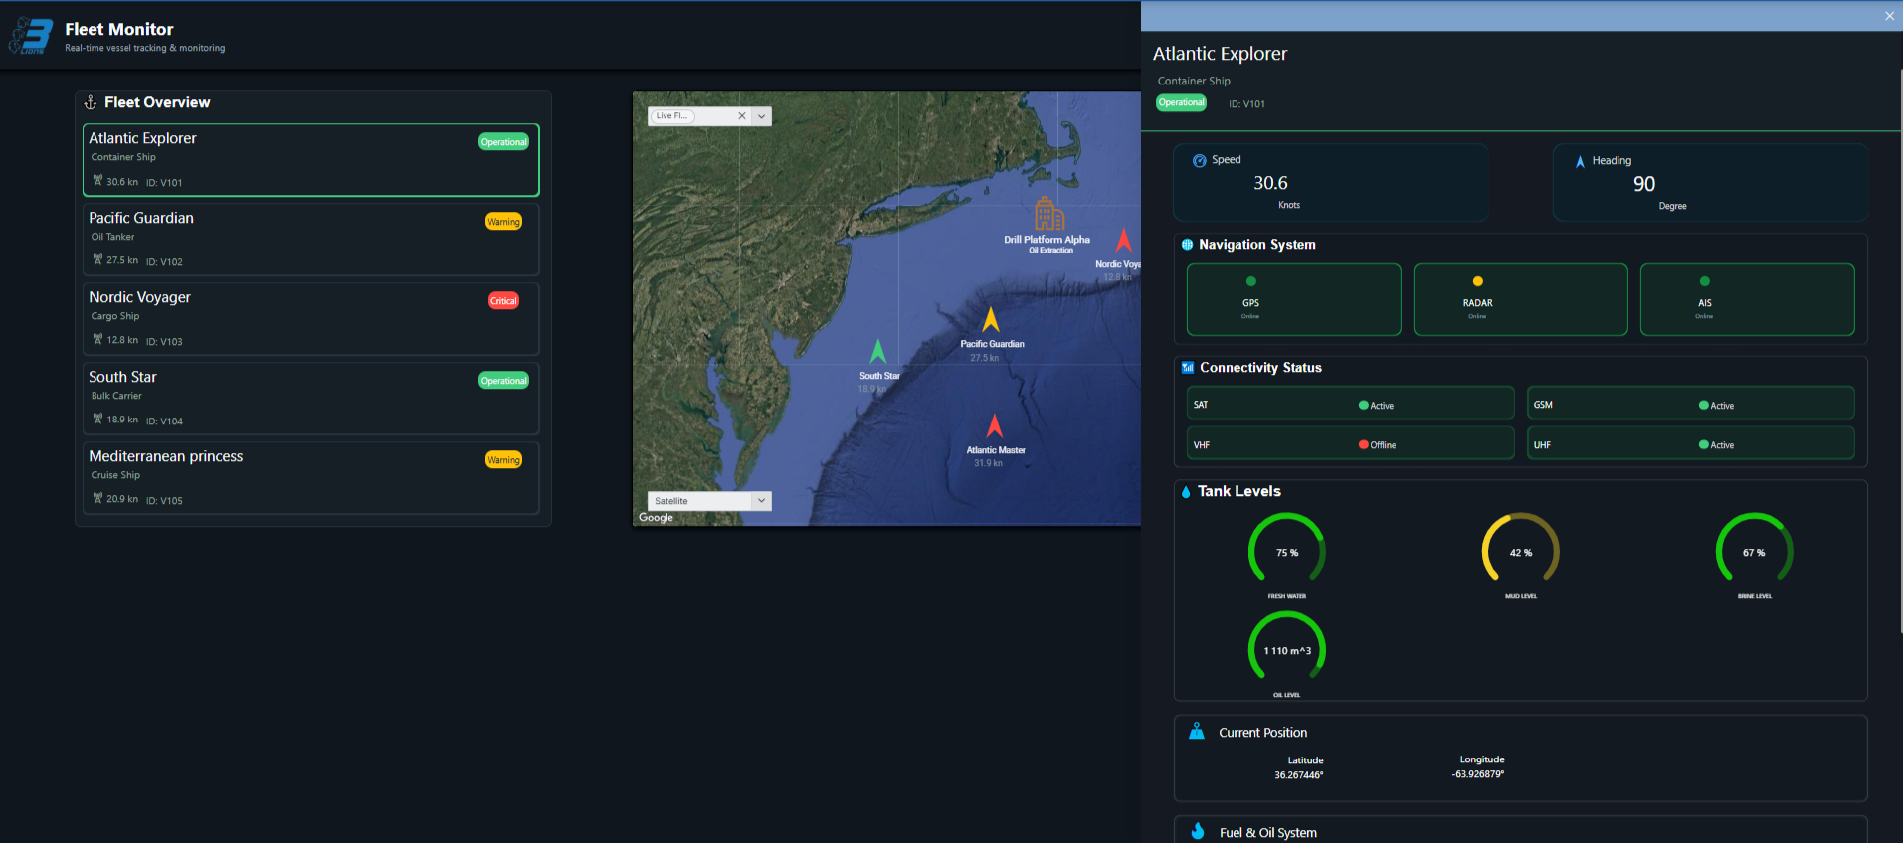
Task: Select Pacific Guardian in Fleet Overview
Action: pyautogui.click(x=310, y=240)
